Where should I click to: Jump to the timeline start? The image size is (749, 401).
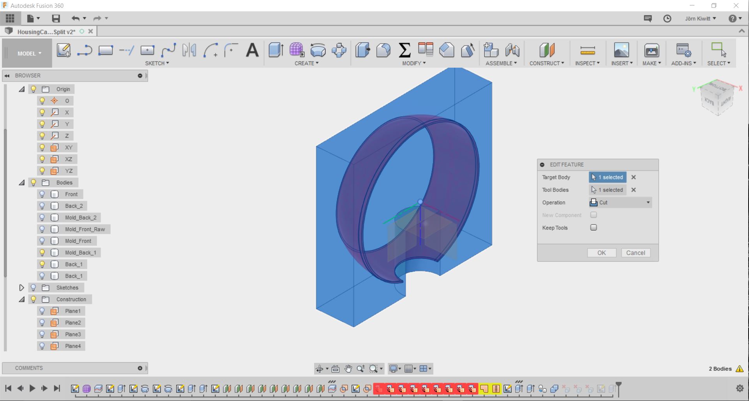(x=8, y=388)
